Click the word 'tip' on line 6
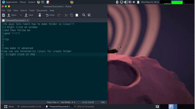Screen dimensions: 195x109 7,39
